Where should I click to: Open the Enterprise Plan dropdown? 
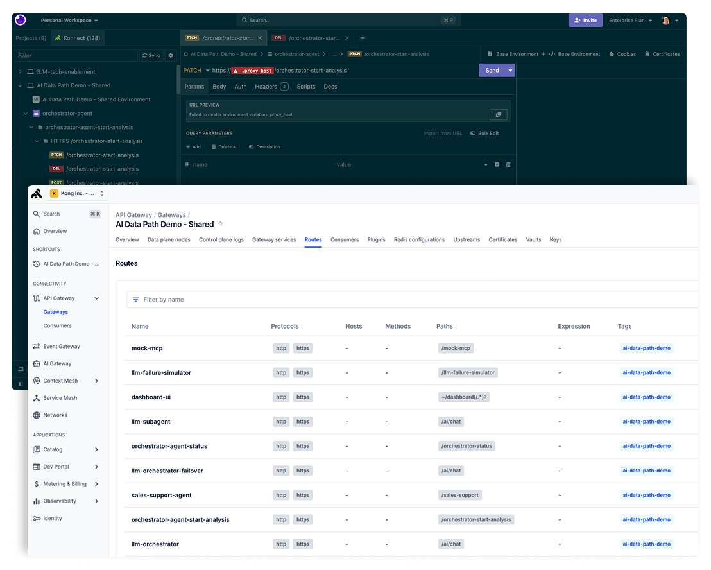point(630,21)
